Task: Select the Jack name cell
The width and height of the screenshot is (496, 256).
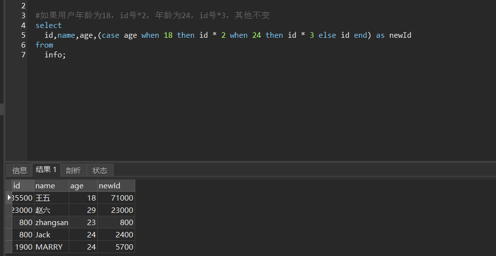Action: coord(51,235)
